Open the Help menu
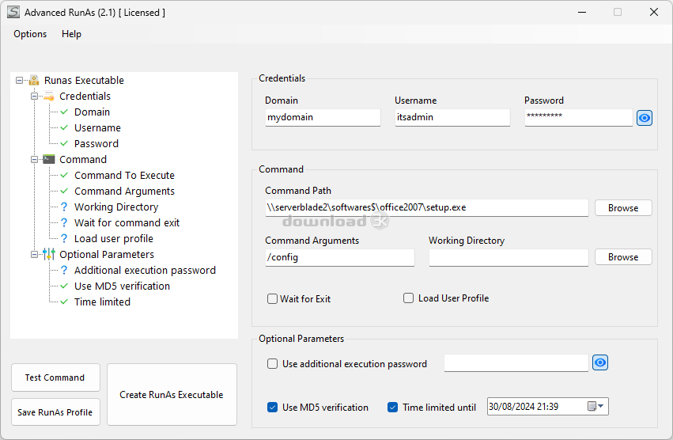This screenshot has height=440, width=673. pos(71,34)
